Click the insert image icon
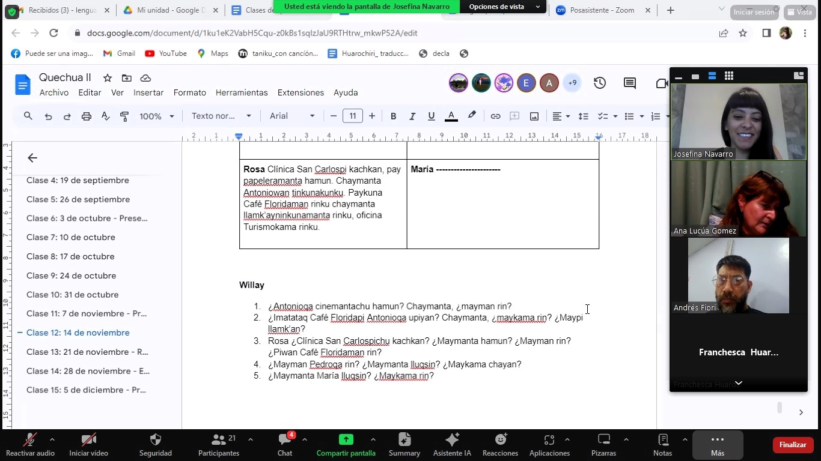 point(534,116)
